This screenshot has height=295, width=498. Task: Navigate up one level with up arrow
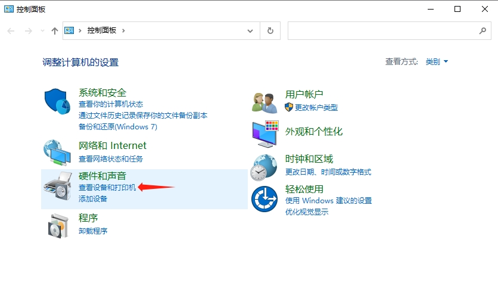[x=55, y=31]
